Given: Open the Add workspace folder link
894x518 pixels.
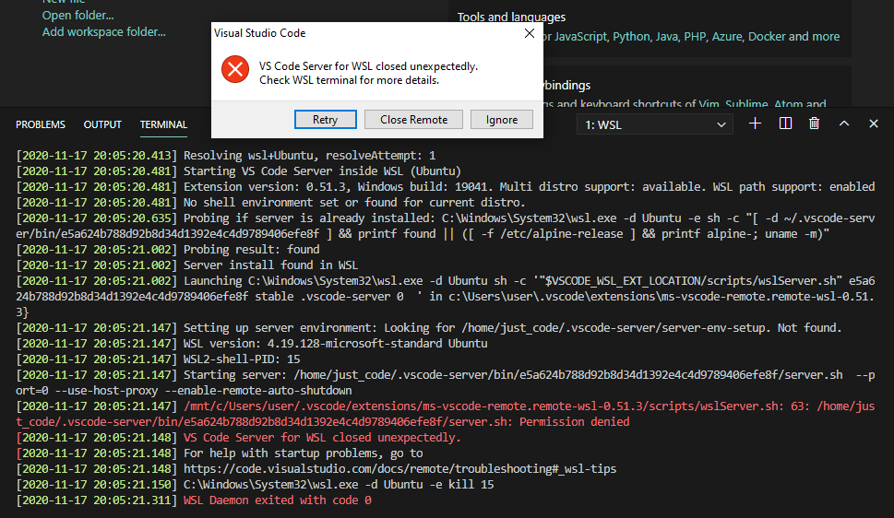Looking at the screenshot, I should (x=104, y=32).
